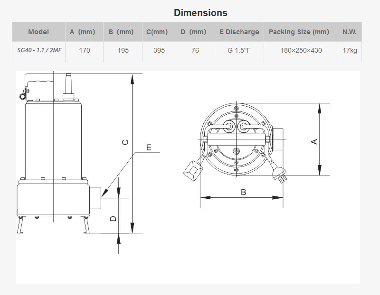Click the D dimension label in drawing

coord(113,219)
